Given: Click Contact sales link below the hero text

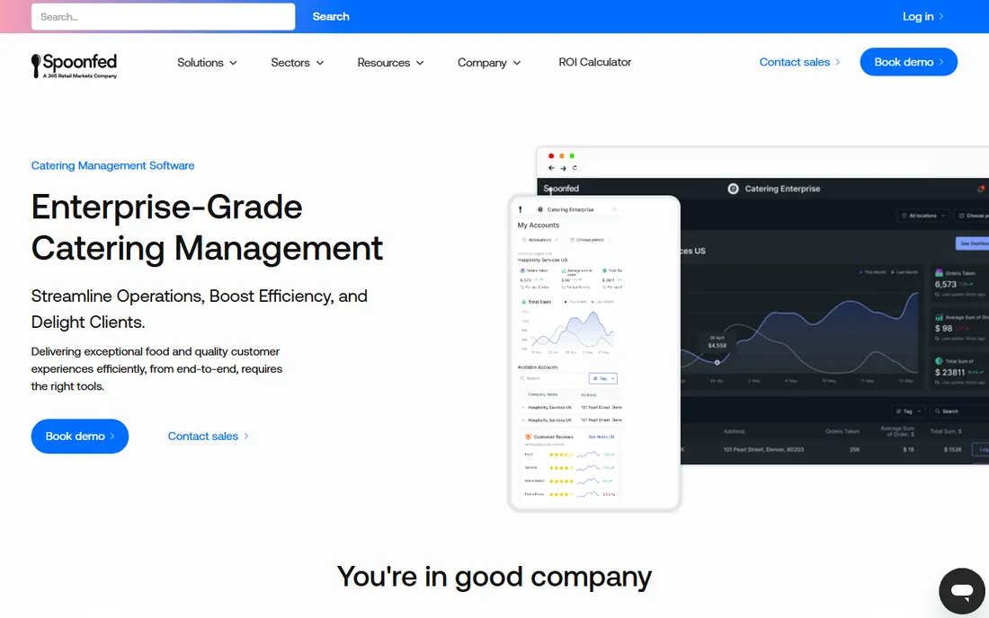Looking at the screenshot, I should pyautogui.click(x=209, y=436).
